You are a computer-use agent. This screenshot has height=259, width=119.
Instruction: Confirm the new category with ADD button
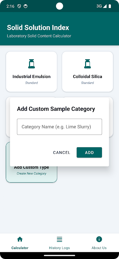coord(89,152)
